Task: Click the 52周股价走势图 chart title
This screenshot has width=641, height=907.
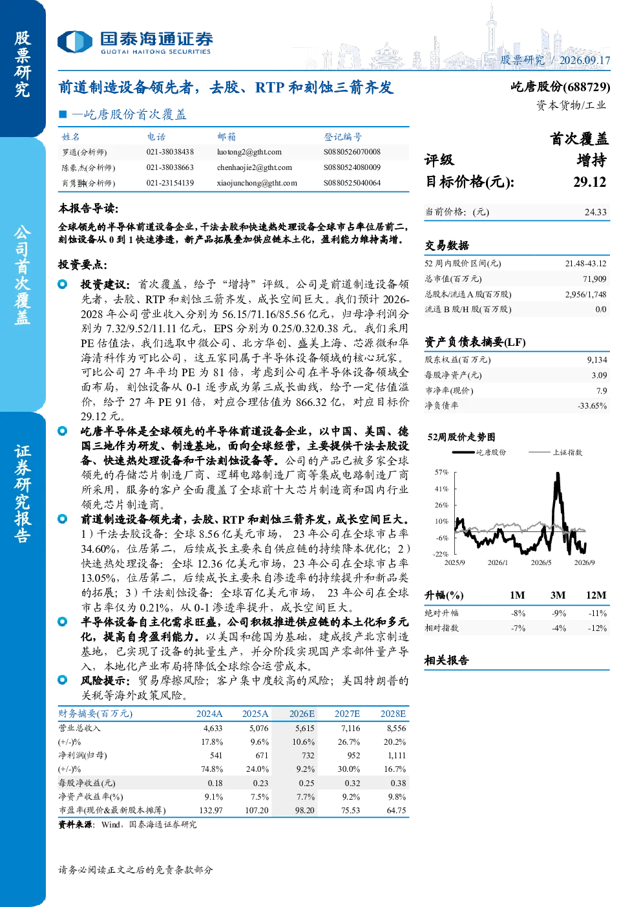Action: point(461,437)
